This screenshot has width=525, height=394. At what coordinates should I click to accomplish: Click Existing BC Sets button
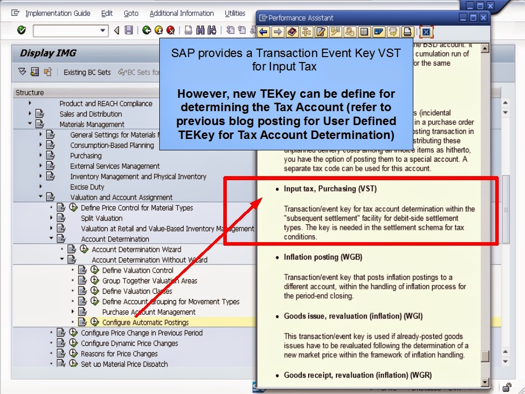(87, 72)
